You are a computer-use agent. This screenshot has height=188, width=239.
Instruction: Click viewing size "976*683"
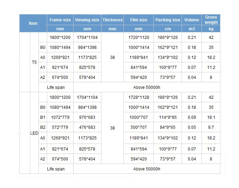[x=87, y=117]
